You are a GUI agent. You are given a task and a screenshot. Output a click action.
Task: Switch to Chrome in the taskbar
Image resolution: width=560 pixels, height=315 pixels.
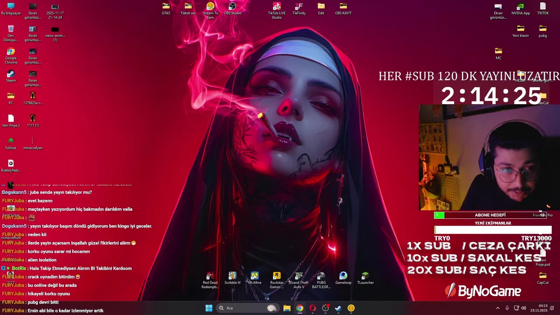(x=300, y=308)
